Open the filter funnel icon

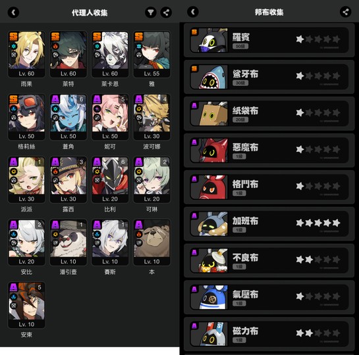(x=151, y=12)
